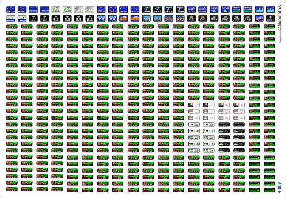The width and height of the screenshot is (286, 198).
Task: Select the leftmost orange mountain headmark sticker
Action: pyautogui.click(x=124, y=18)
